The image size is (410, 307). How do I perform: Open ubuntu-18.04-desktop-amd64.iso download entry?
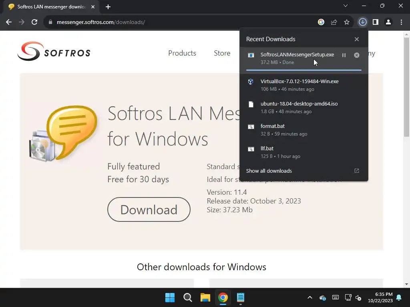(304, 107)
